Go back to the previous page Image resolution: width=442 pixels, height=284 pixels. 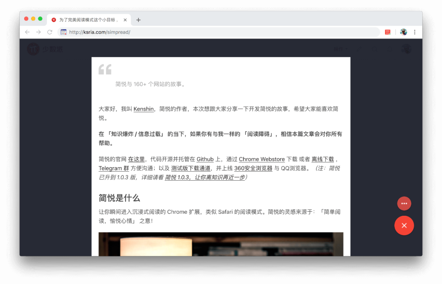coord(27,32)
